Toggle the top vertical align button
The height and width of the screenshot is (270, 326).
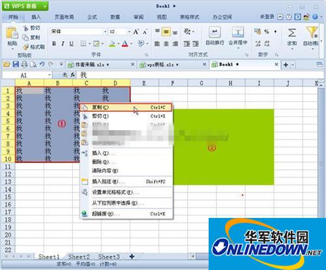point(157,32)
